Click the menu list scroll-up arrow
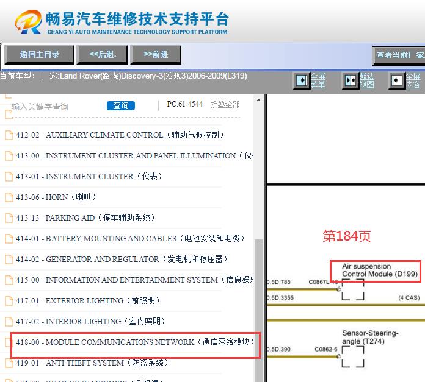 click(x=258, y=101)
